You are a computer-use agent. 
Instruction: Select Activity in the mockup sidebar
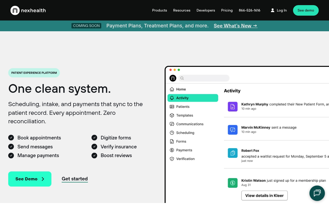click(x=193, y=98)
